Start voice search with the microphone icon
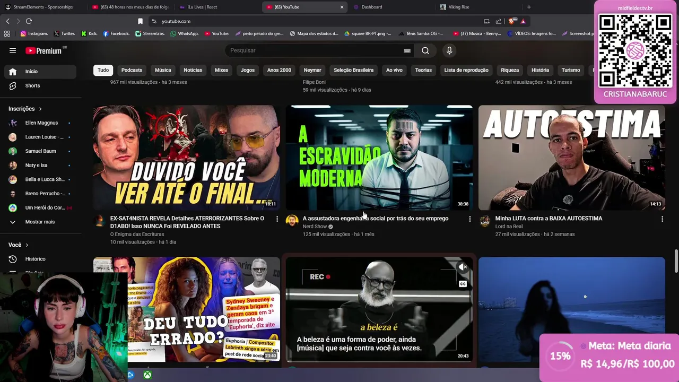The image size is (679, 382). [449, 50]
